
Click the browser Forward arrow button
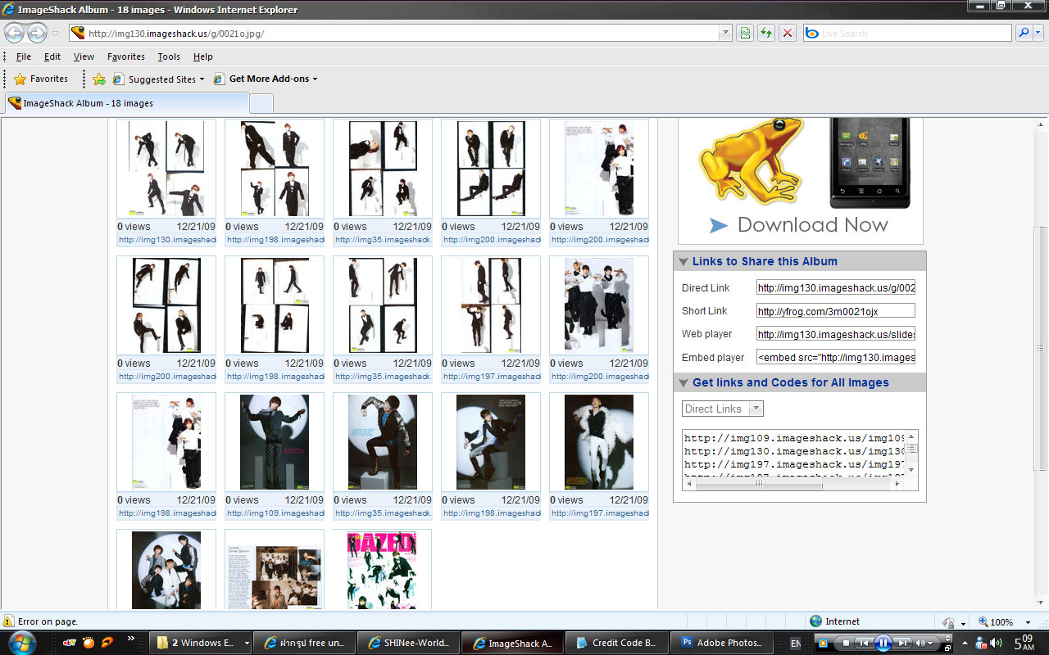click(x=37, y=33)
